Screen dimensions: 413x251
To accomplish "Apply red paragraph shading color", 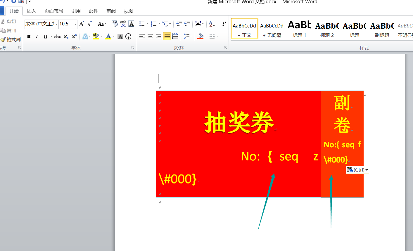I will pos(201,36).
